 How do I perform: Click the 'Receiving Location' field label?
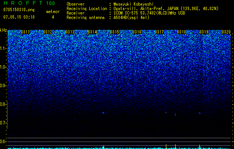click(87, 9)
